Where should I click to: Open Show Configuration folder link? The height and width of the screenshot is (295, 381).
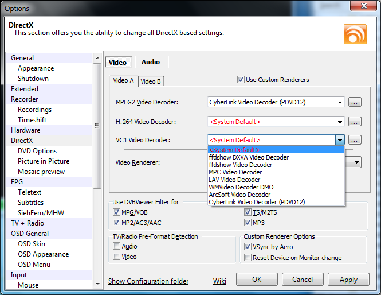(x=148, y=281)
